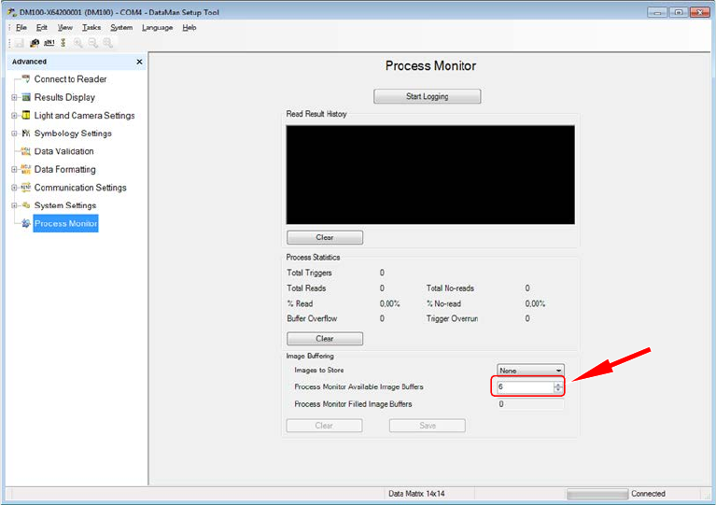
Task: Click the Save button under Image Buffering
Action: click(x=428, y=426)
